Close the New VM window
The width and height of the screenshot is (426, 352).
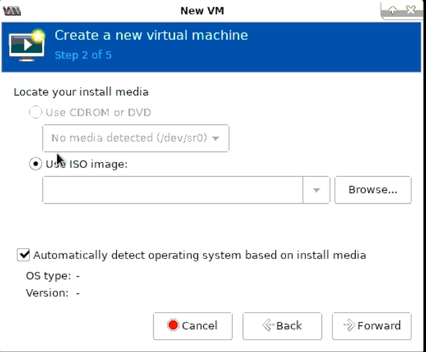tap(409, 10)
